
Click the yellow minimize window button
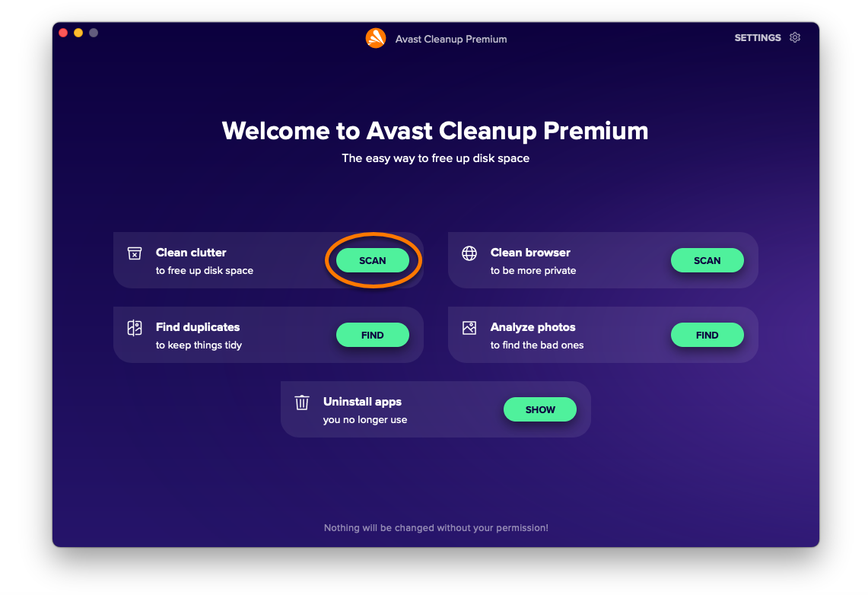pyautogui.click(x=78, y=33)
